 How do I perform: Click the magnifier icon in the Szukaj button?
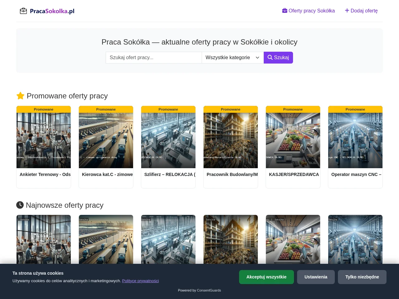(x=270, y=57)
